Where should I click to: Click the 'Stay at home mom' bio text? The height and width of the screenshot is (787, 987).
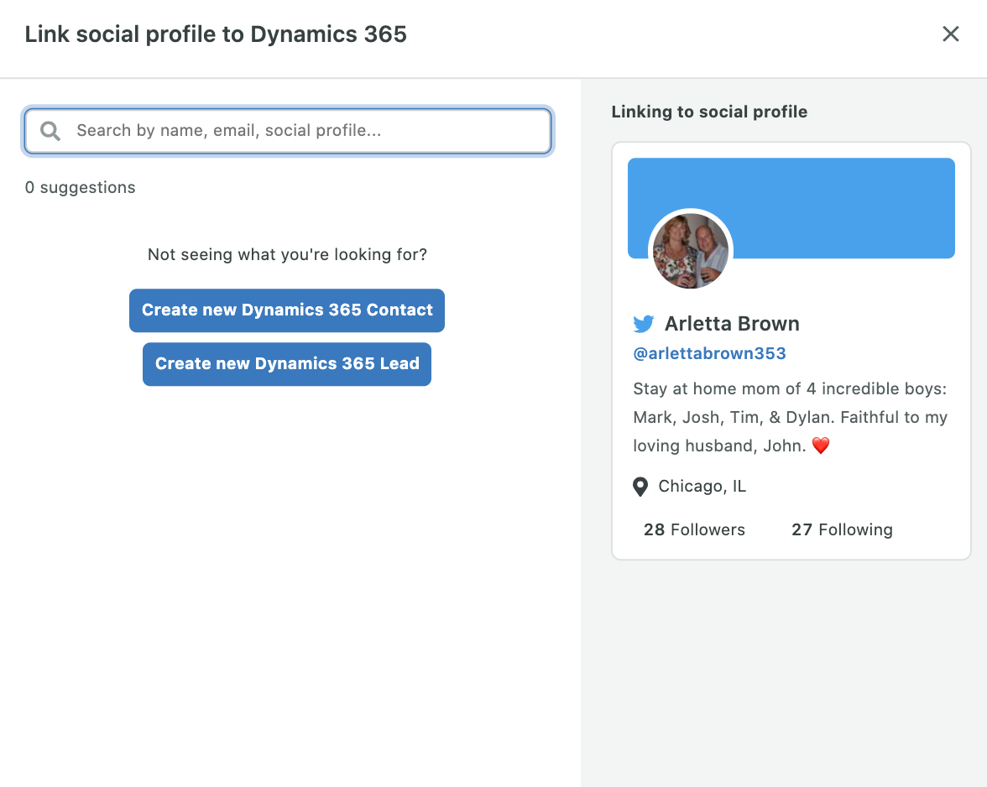click(790, 417)
